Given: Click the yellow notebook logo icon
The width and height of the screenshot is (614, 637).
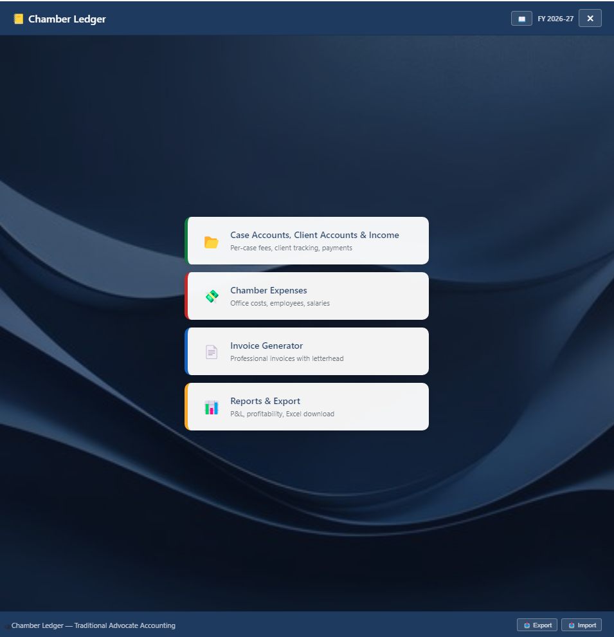Looking at the screenshot, I should click(x=18, y=19).
